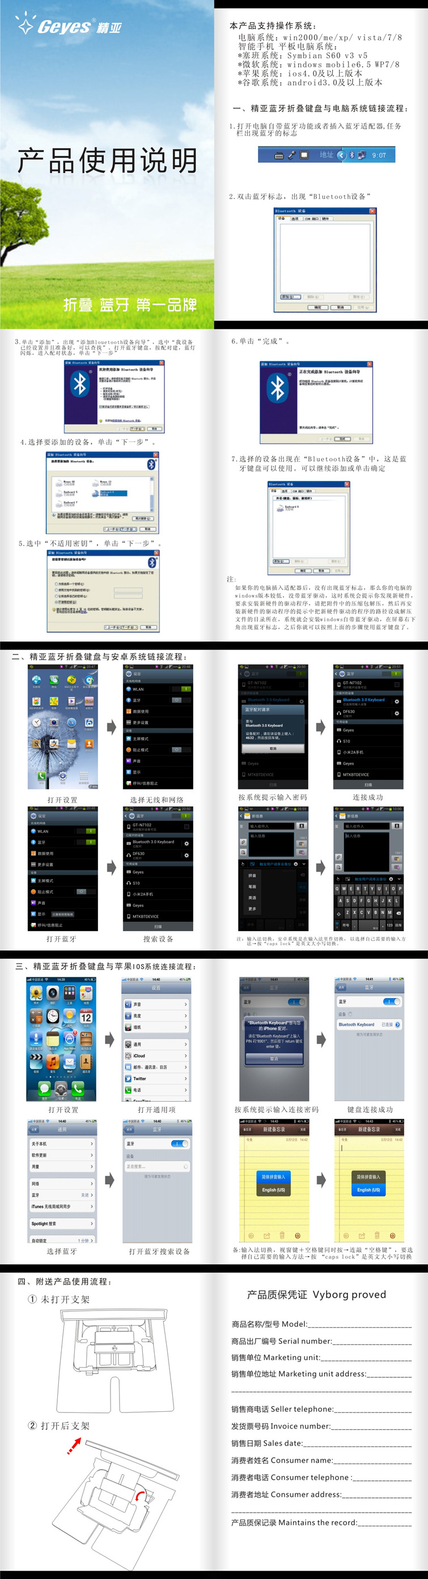This screenshot has width=428, height=1579.
Task: Click 确定 in the step 7 Bluetooth 设备 dialog
Action: [303, 570]
